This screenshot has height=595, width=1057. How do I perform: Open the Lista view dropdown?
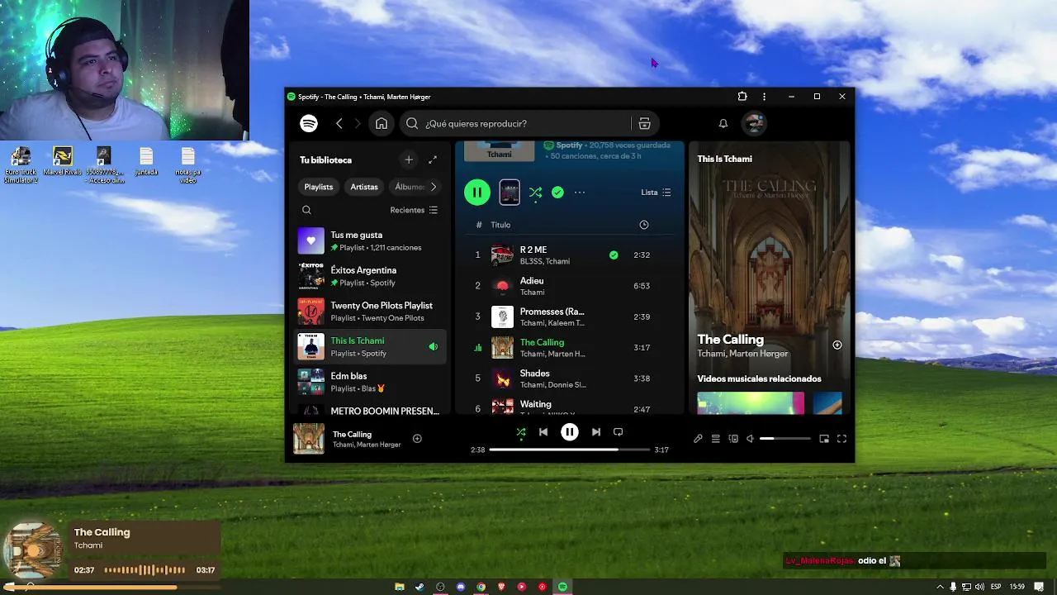(x=656, y=193)
